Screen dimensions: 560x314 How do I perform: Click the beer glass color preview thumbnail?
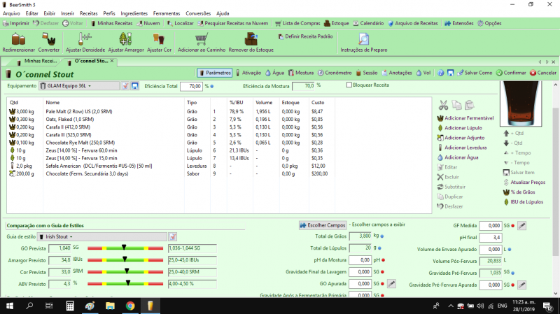[521, 104]
